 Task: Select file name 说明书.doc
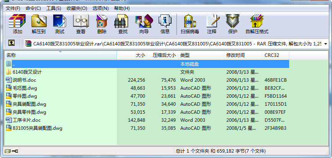click(x=25, y=80)
